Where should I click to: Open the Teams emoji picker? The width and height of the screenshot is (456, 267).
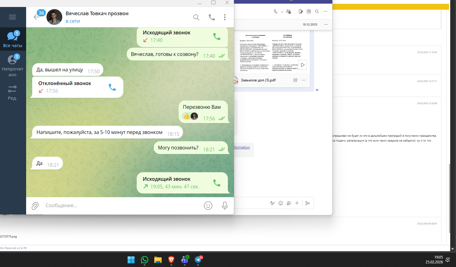point(281,203)
